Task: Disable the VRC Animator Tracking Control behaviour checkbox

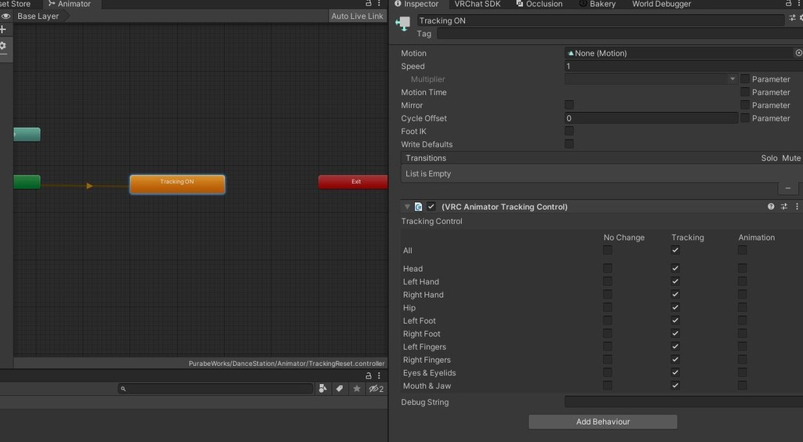Action: pos(431,207)
